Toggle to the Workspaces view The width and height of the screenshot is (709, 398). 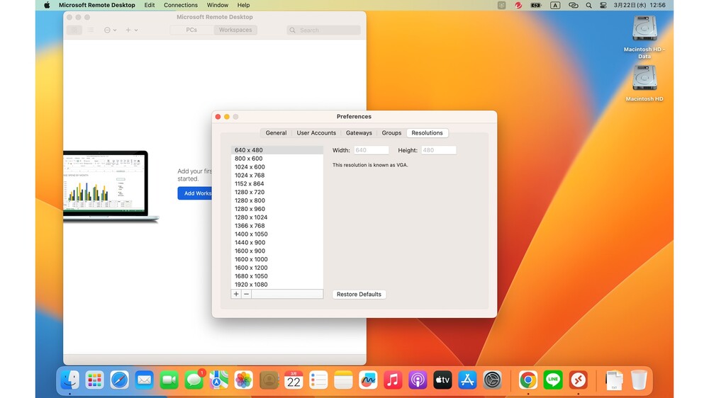click(x=235, y=30)
